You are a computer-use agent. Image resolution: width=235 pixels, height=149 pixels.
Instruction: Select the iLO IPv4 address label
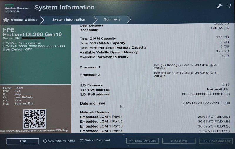95,90
